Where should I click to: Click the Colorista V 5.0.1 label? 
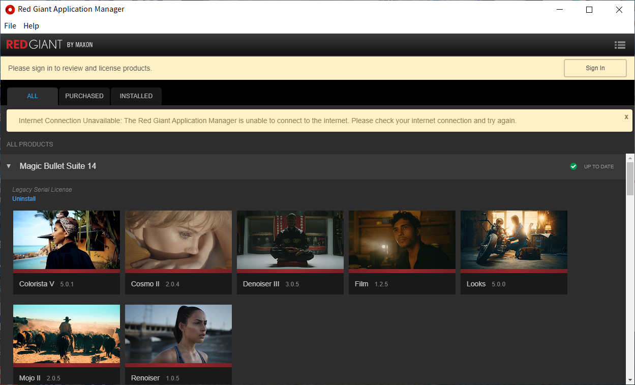click(x=46, y=284)
